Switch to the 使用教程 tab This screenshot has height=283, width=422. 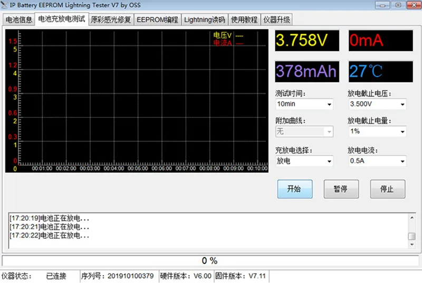[x=244, y=19]
